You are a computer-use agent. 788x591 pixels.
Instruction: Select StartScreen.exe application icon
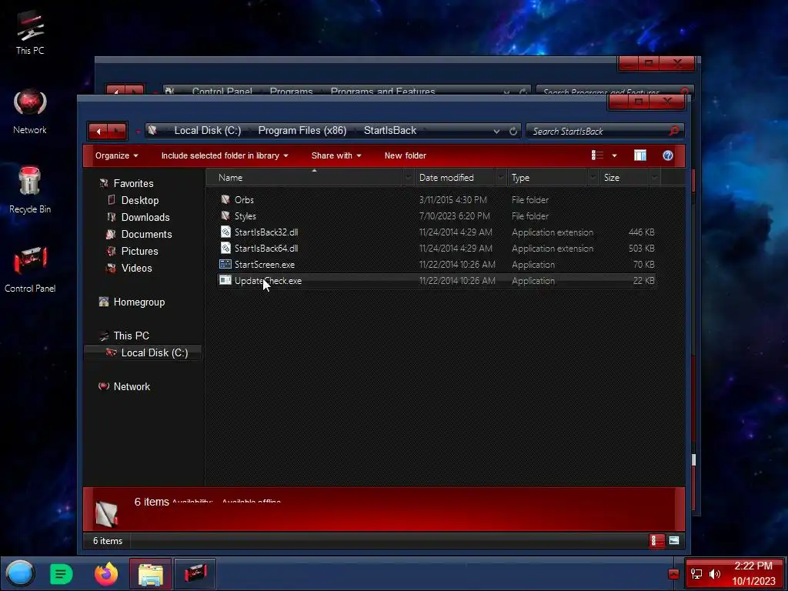tap(225, 265)
